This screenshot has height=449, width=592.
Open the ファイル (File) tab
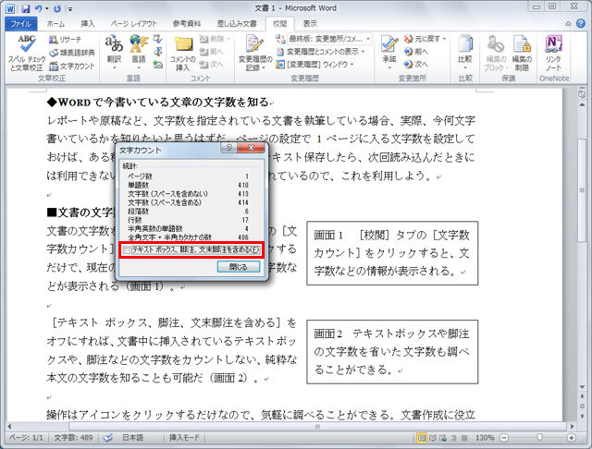[x=20, y=24]
